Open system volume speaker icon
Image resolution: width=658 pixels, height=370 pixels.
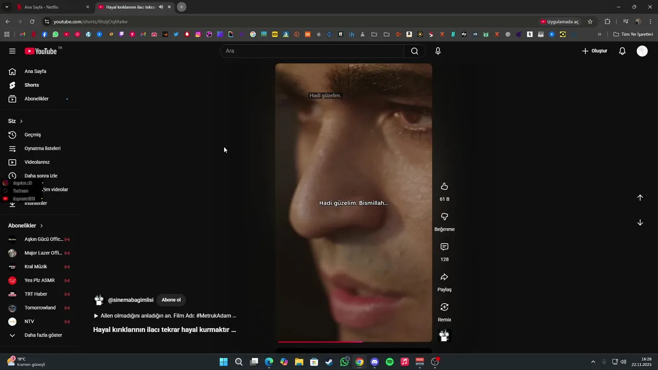[624, 362]
